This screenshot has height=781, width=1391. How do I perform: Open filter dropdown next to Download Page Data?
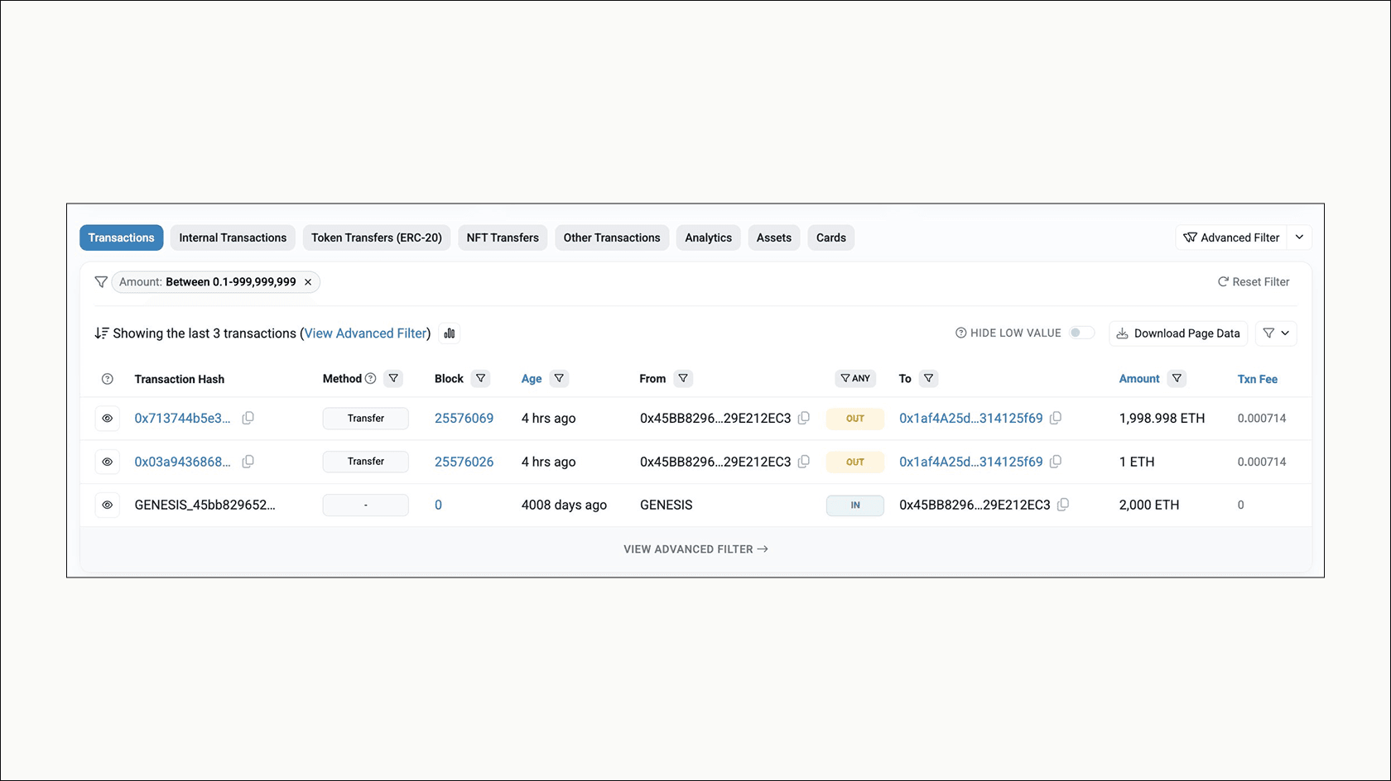[1276, 333]
